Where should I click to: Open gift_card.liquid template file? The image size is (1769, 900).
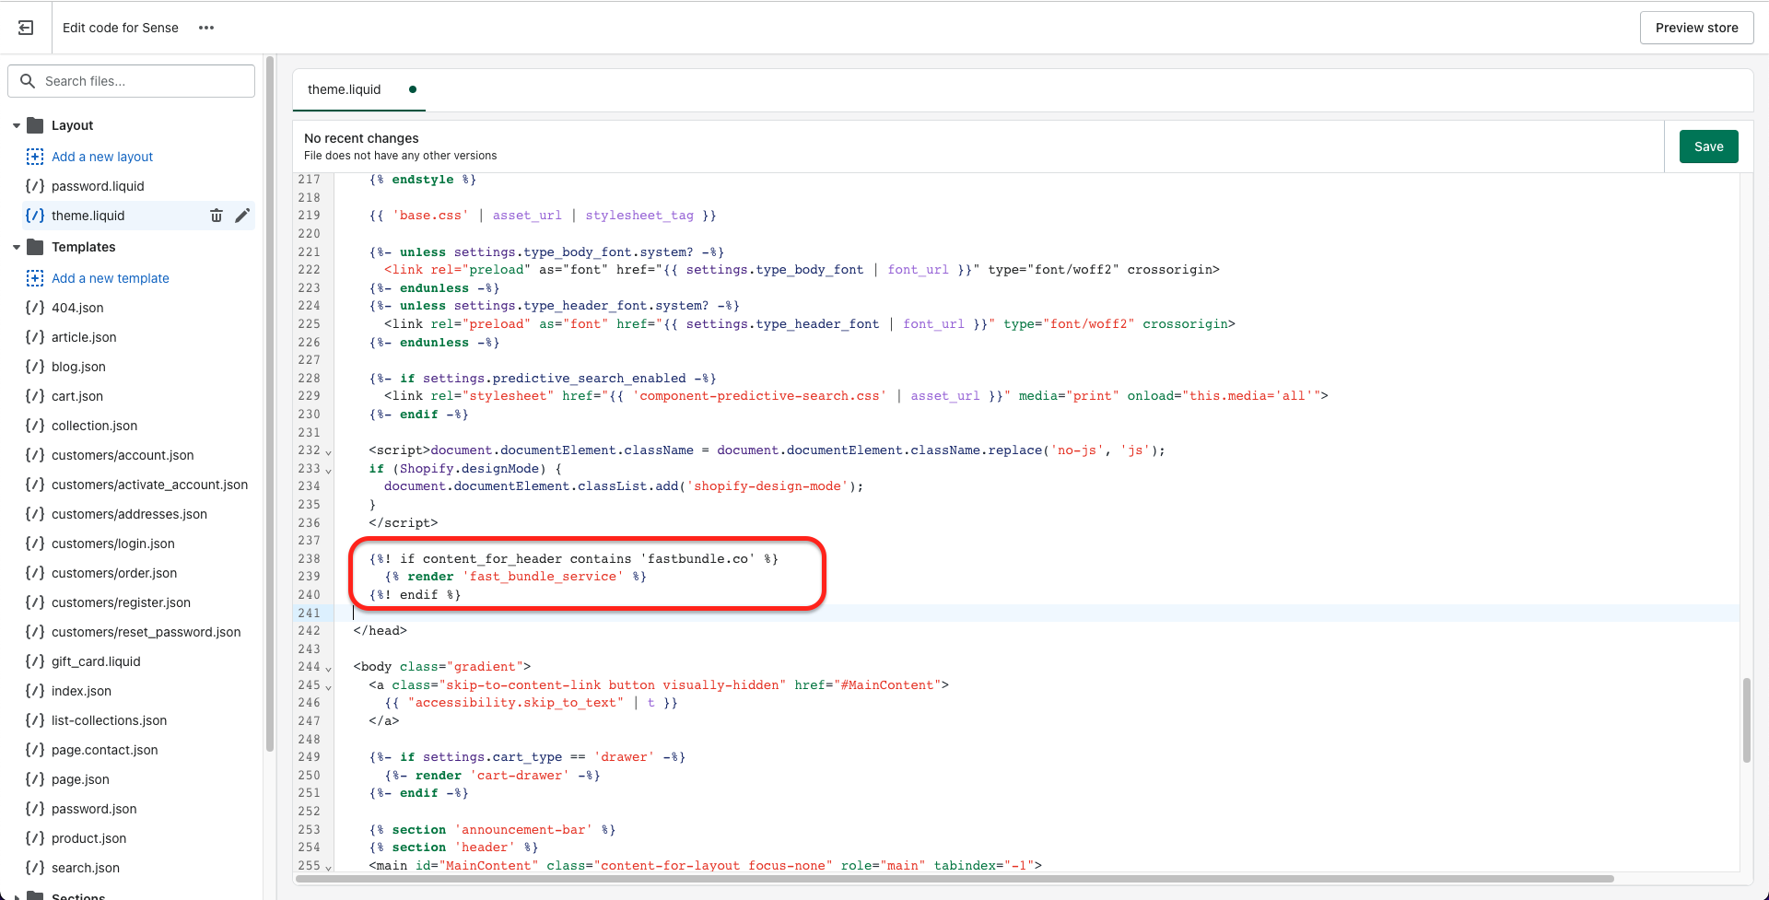96,661
